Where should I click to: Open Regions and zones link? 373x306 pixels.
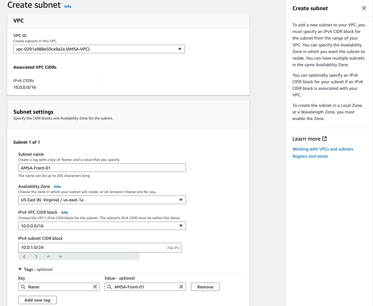310,156
